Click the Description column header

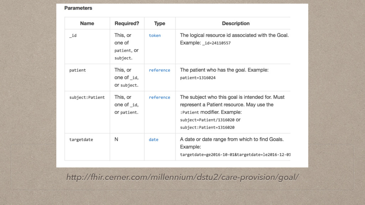click(236, 23)
